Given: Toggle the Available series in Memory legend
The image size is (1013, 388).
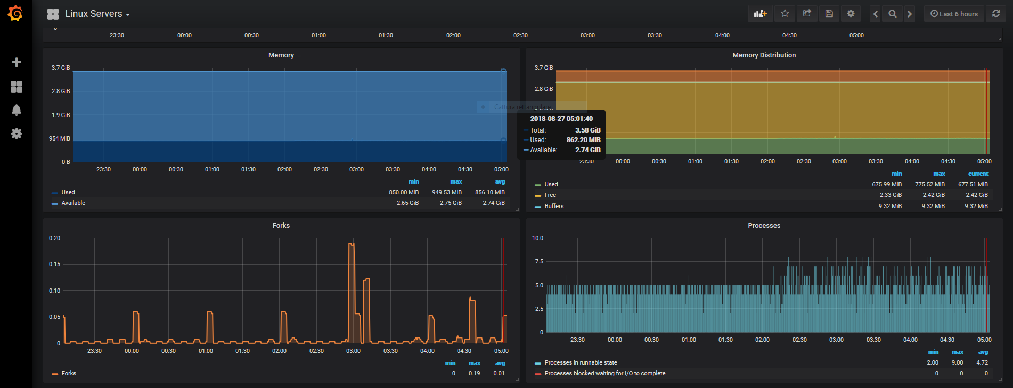Looking at the screenshot, I should tap(73, 203).
